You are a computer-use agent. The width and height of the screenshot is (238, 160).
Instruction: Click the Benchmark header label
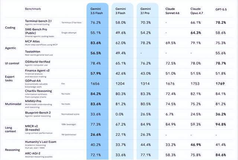(x=33, y=9)
